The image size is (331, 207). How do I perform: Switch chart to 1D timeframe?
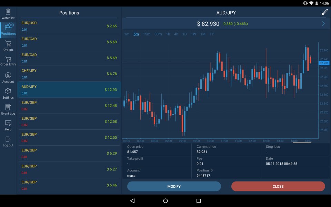184,34
